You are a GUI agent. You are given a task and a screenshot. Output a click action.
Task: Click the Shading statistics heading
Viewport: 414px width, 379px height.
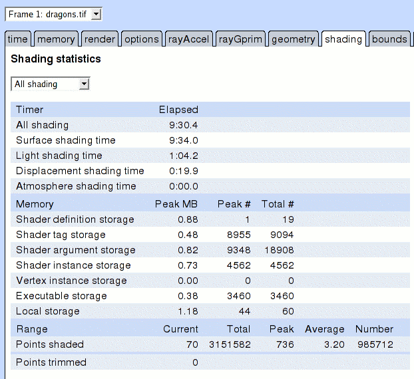(56, 59)
